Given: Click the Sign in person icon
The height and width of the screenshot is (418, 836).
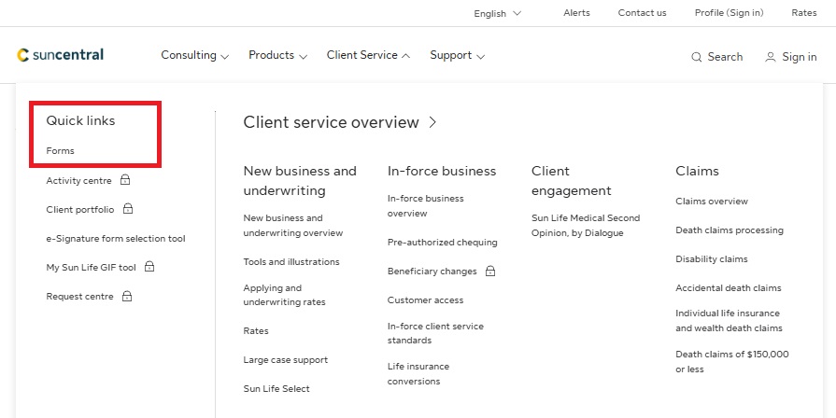Looking at the screenshot, I should tap(771, 57).
